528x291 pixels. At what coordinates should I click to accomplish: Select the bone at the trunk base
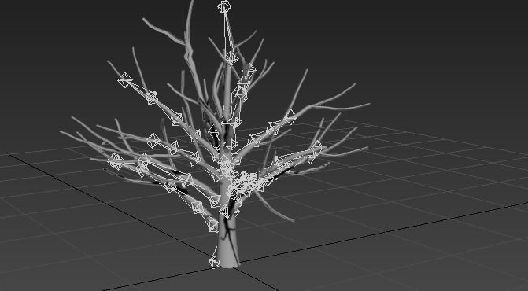213,261
